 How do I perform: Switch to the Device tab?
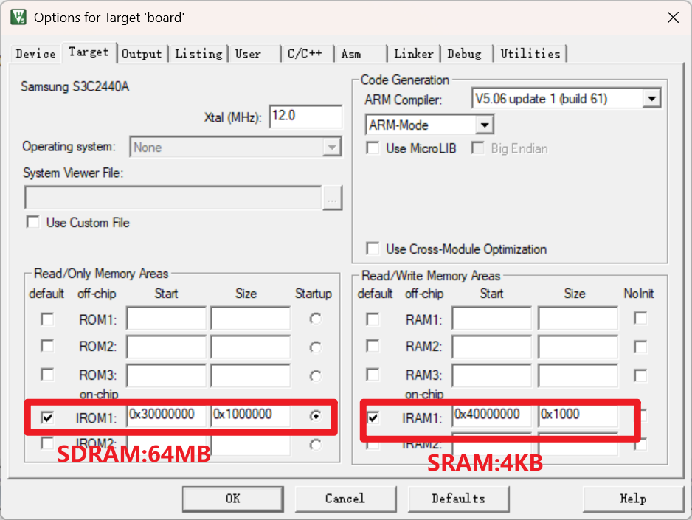[35, 54]
